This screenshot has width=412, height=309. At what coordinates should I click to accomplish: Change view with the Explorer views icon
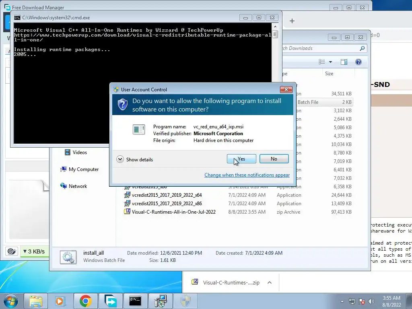[x=321, y=62]
